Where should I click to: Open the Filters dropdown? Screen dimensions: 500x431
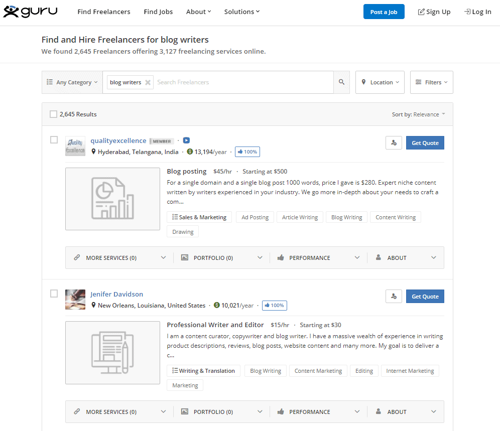click(431, 82)
